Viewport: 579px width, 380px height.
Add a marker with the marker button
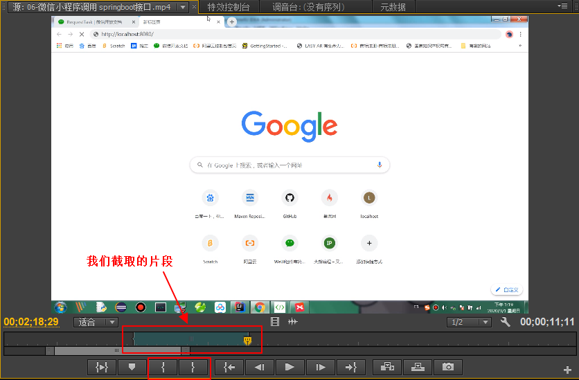tap(132, 367)
